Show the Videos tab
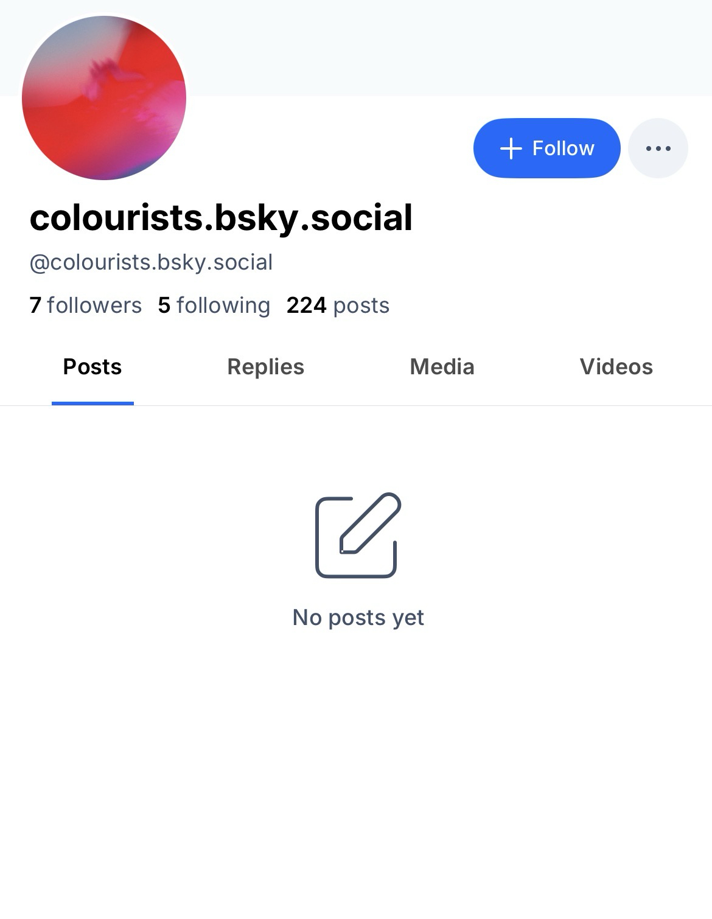Screen dimensions: 712x919 616,367
